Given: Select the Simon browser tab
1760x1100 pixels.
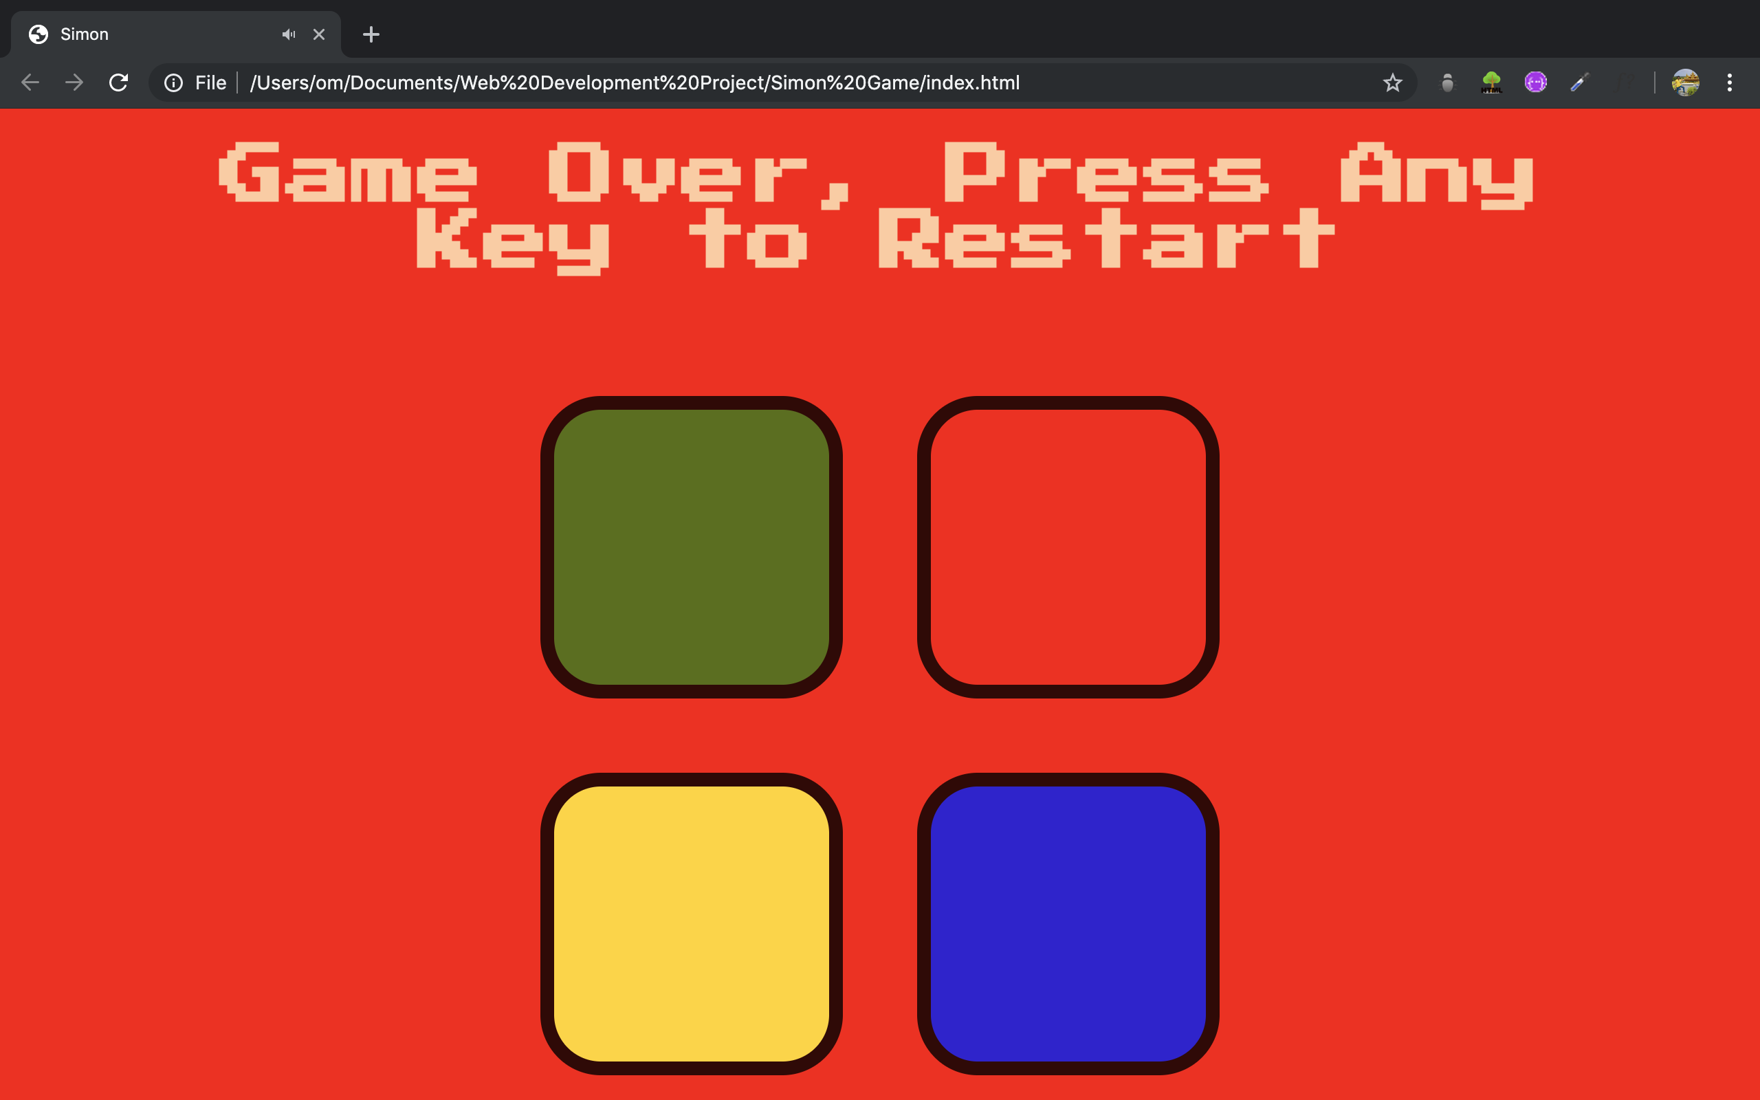Looking at the screenshot, I should [x=146, y=34].
